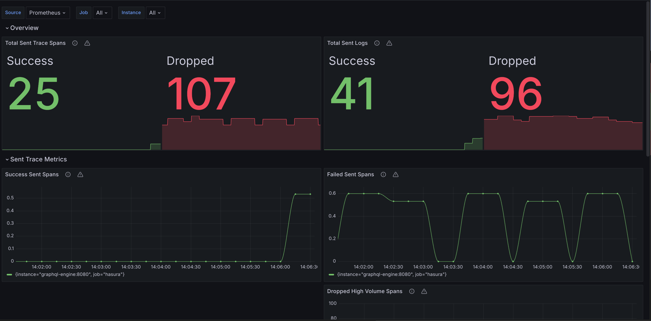Click warning icon on Total Sent Trace Spans
This screenshot has width=651, height=321.
87,43
